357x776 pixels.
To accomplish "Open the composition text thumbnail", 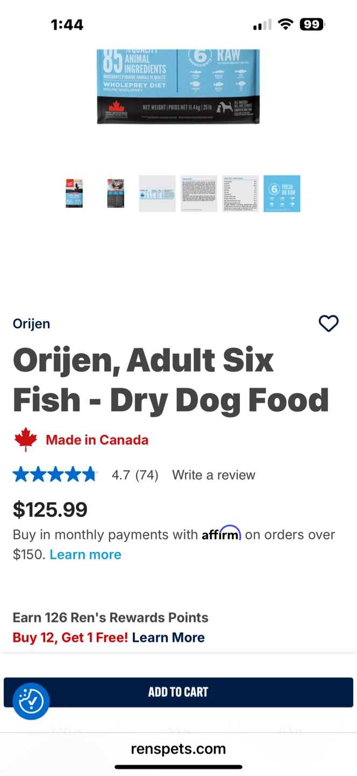I will tap(199, 193).
